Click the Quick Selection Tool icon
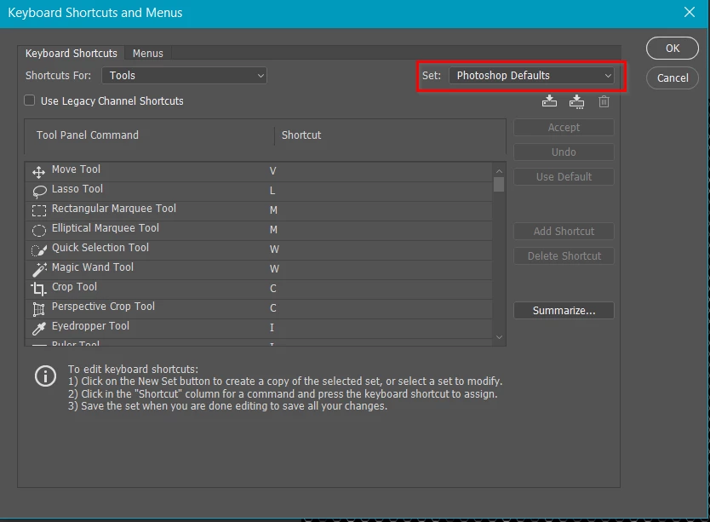This screenshot has width=710, height=522. click(x=39, y=250)
